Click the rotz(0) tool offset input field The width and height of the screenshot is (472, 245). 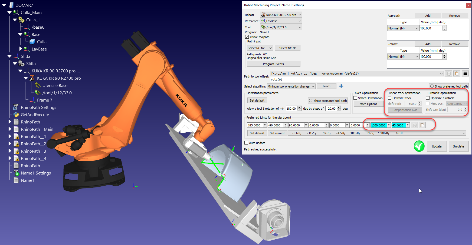click(369, 79)
